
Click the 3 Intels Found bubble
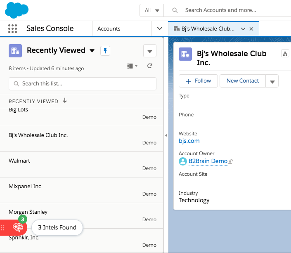point(57,227)
